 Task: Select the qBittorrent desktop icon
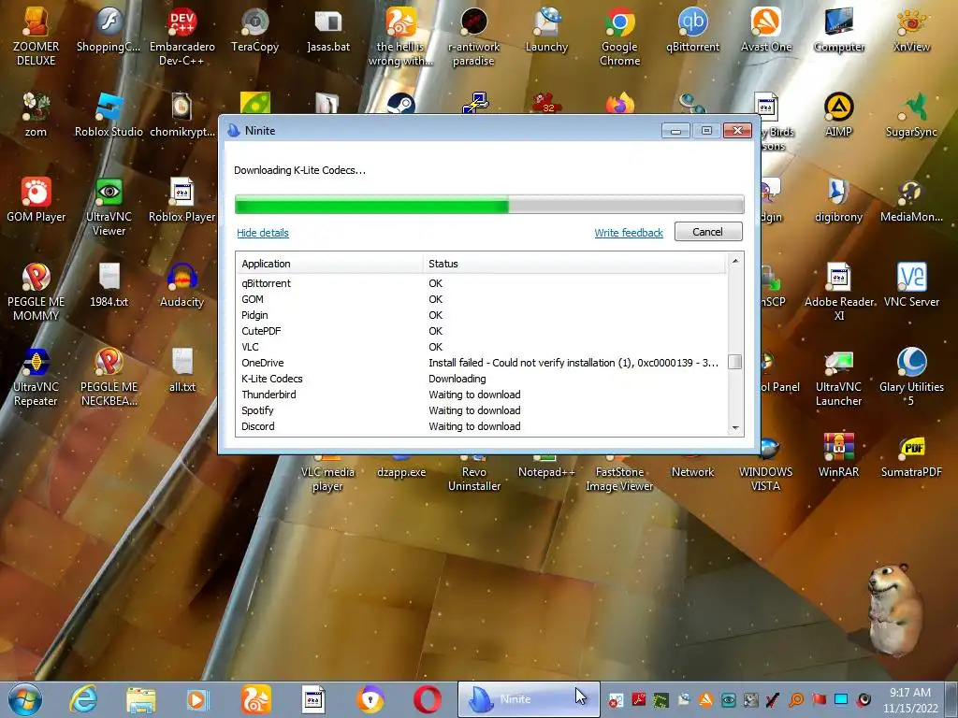(693, 31)
